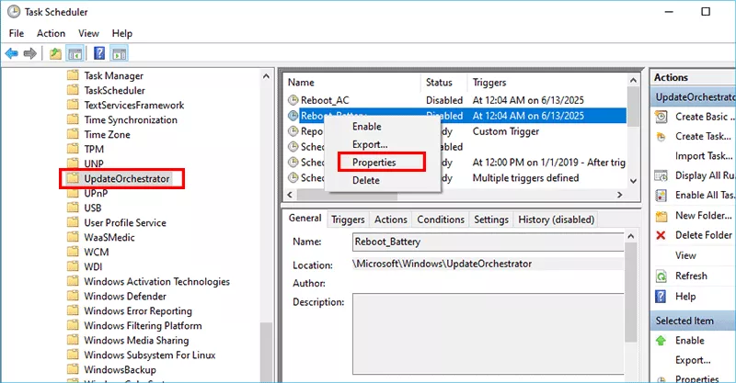Click into the empty Description box
Viewport: 736px width, 383px height.
[489, 333]
